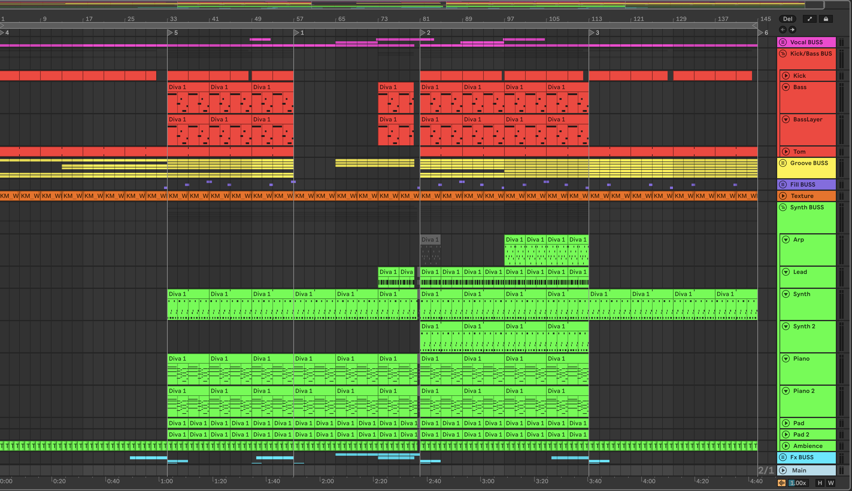Select the Ambience track title
Image resolution: width=852 pixels, height=491 pixels.
(807, 446)
